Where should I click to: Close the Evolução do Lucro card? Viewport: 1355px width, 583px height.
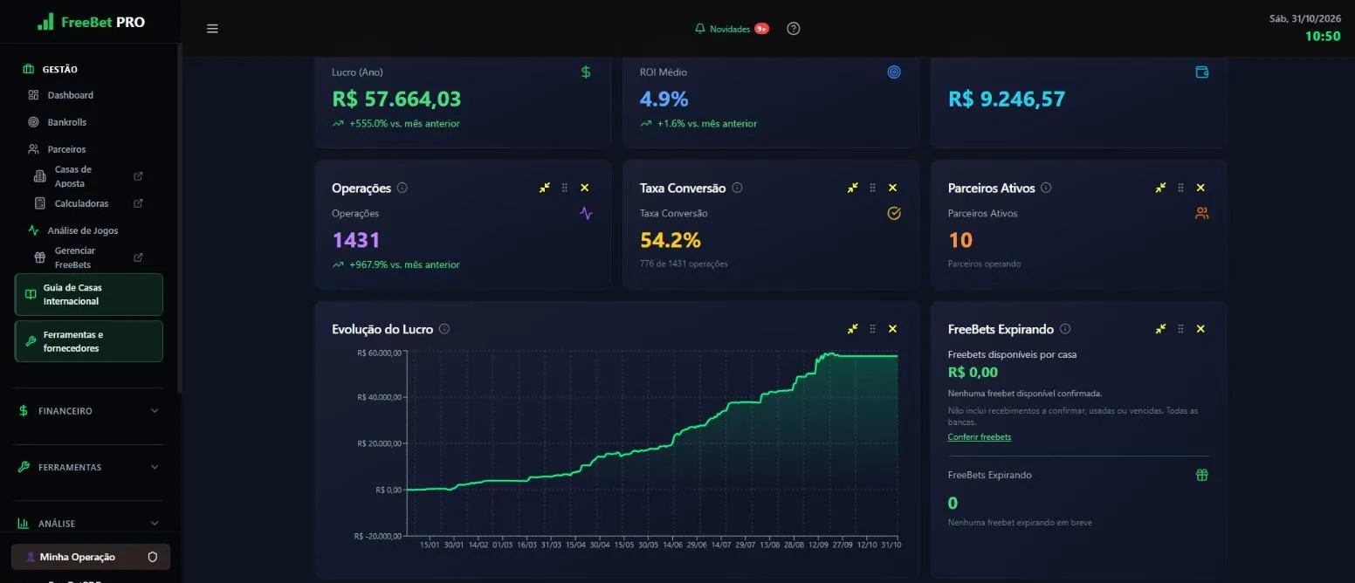pos(892,329)
